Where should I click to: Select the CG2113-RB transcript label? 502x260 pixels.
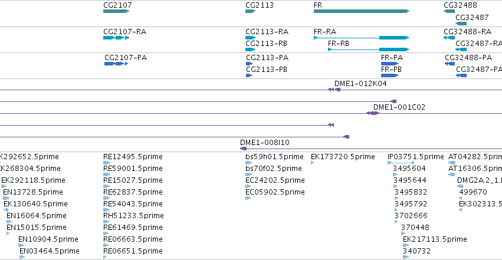267,44
